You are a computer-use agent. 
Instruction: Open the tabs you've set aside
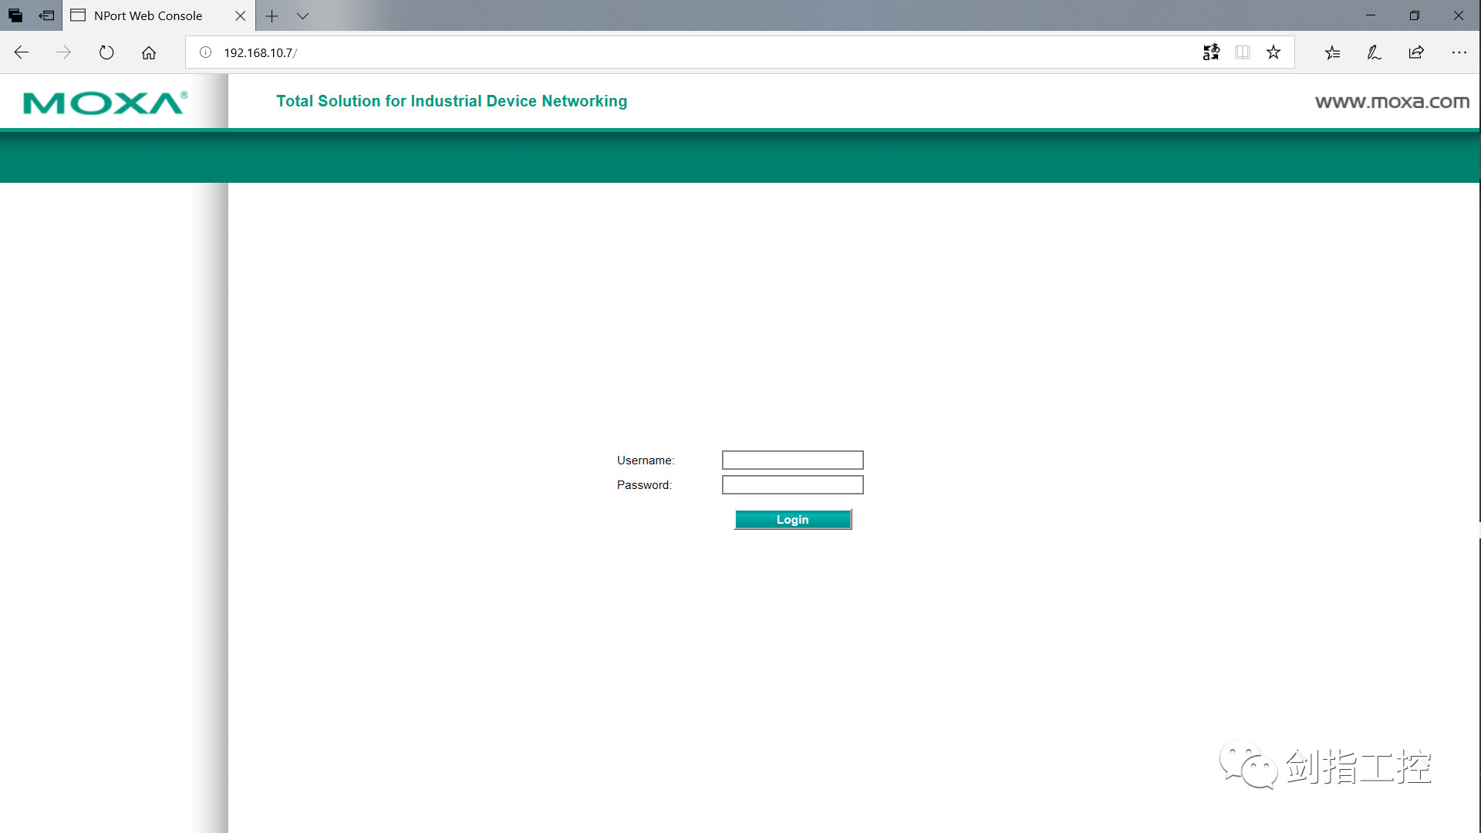click(x=15, y=15)
